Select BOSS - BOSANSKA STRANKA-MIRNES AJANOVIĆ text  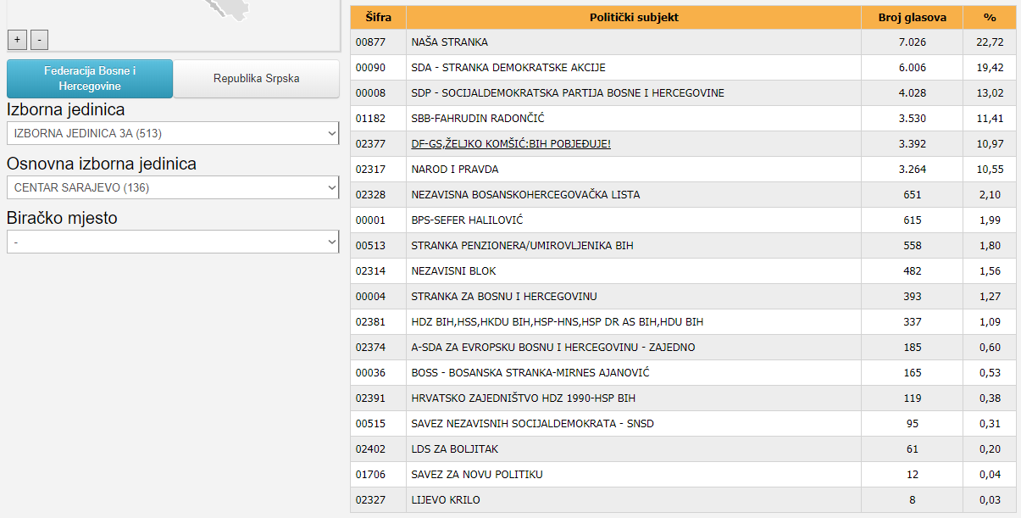530,373
